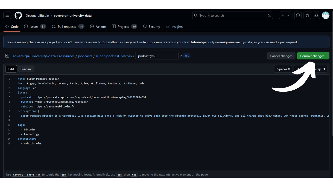
Task: Cancel the file changes
Action: tap(281, 56)
